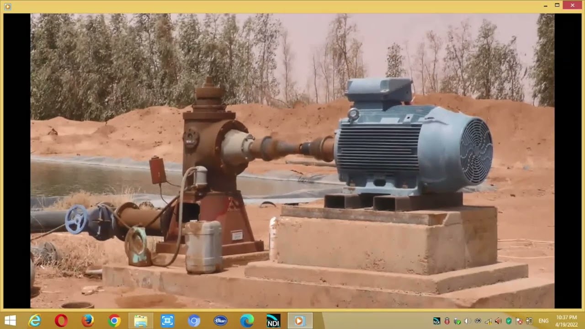
Task: Click the red warning tray icon
Action: (x=447, y=321)
